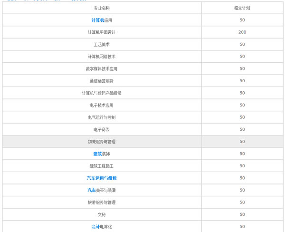Screen dimensions: 285x232
Task: Click the 招生计划 column header
Action: pyautogui.click(x=242, y=8)
